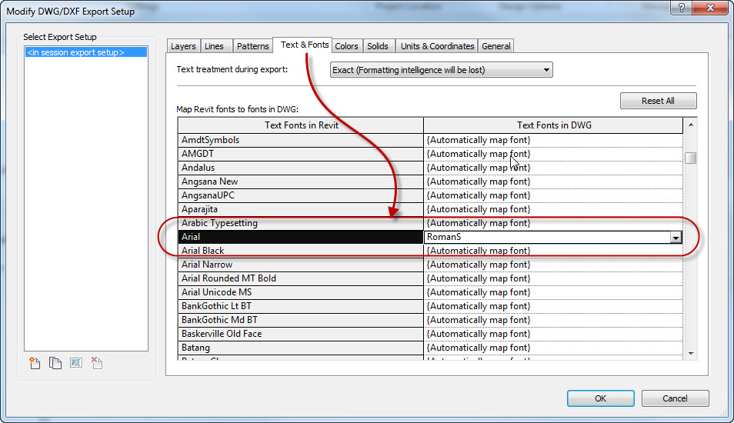
Task: Close the Modify DWG/DXF Export Setup dialog
Action: point(710,8)
